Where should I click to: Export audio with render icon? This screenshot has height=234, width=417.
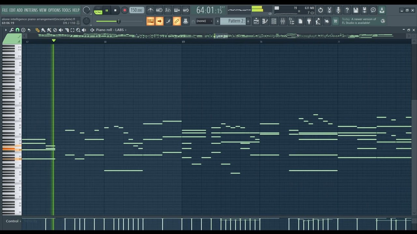(x=365, y=10)
